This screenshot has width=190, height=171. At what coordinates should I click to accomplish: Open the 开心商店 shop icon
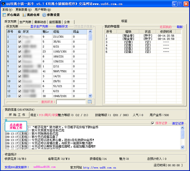[4, 15]
